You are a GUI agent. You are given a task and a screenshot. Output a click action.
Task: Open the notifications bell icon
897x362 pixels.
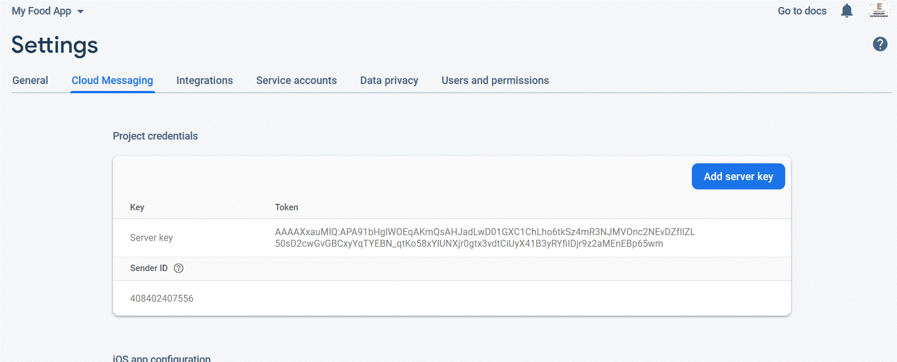(847, 10)
